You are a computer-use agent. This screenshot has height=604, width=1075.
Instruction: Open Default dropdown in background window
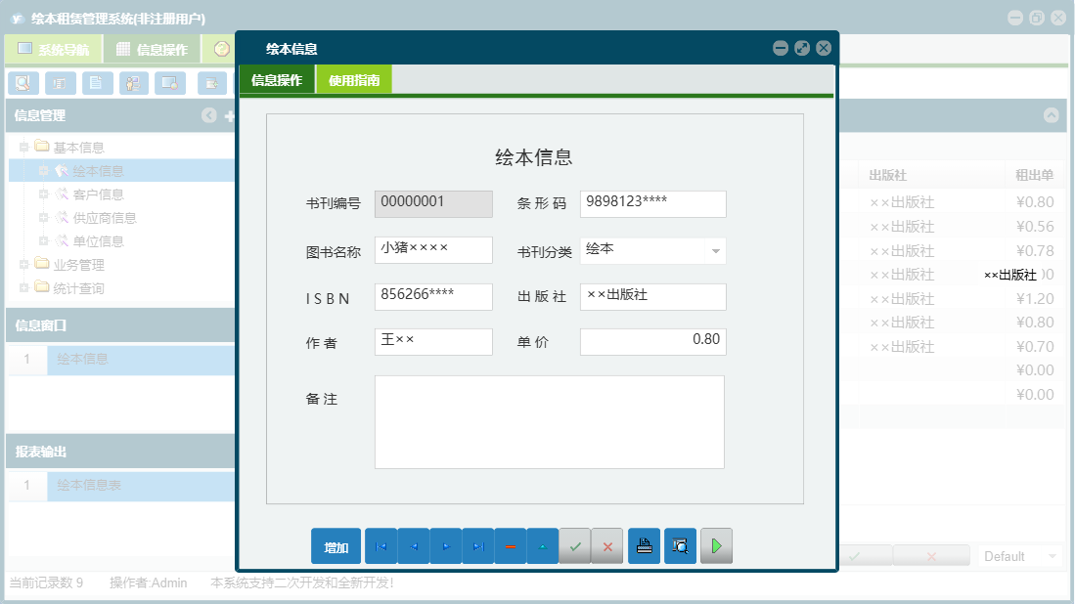pyautogui.click(x=1053, y=556)
